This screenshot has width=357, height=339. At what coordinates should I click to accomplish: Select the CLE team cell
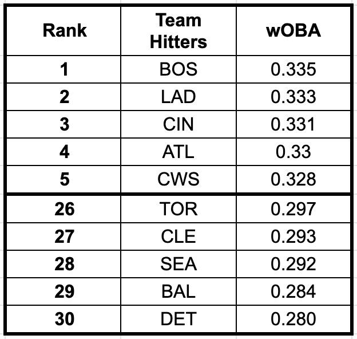[x=178, y=236]
